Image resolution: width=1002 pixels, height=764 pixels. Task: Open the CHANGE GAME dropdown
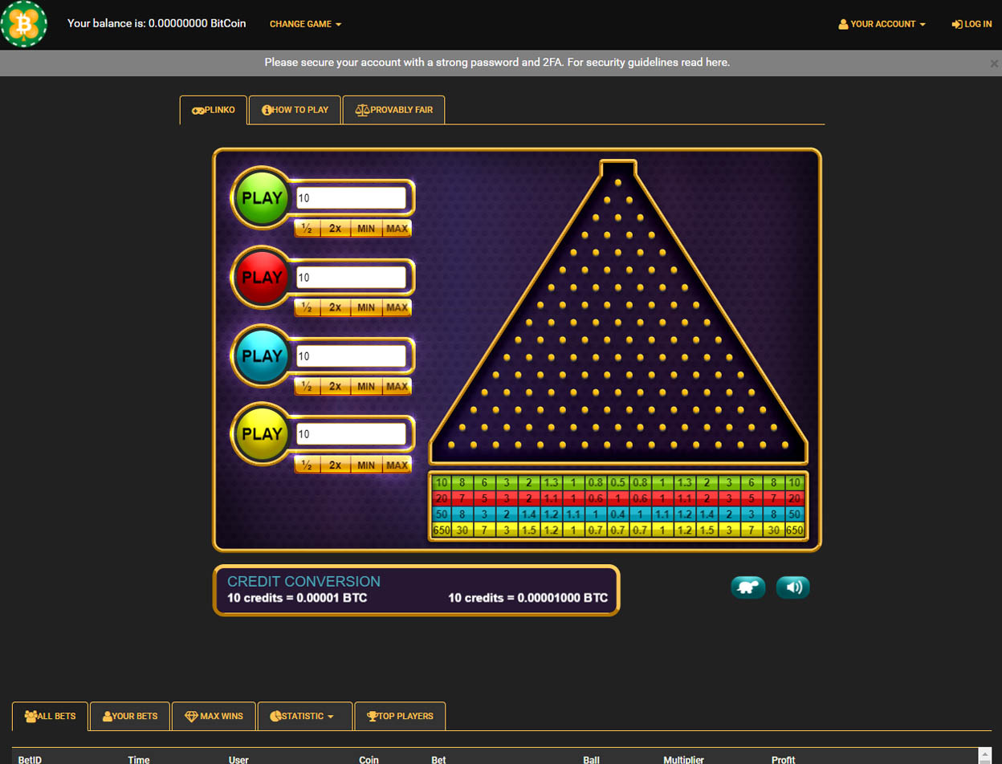305,24
